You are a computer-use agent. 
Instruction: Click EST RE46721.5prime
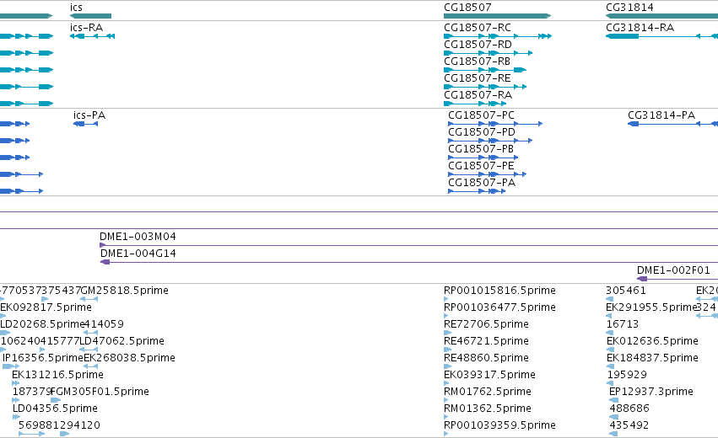point(486,341)
